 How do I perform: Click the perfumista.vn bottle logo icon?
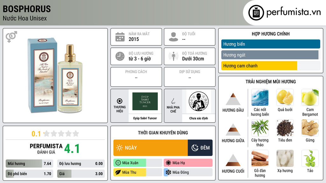click(256, 13)
